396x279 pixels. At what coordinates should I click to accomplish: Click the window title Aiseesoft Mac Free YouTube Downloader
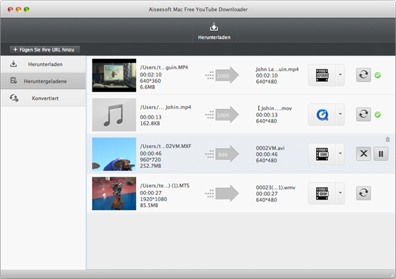point(198,9)
